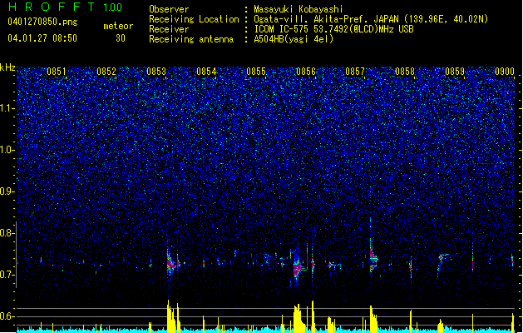523x333 pixels.
Task: Click the kHz axis unit label
Action: [x=7, y=67]
